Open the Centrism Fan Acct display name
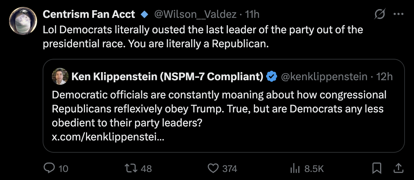The image size is (414, 180). pyautogui.click(x=89, y=14)
